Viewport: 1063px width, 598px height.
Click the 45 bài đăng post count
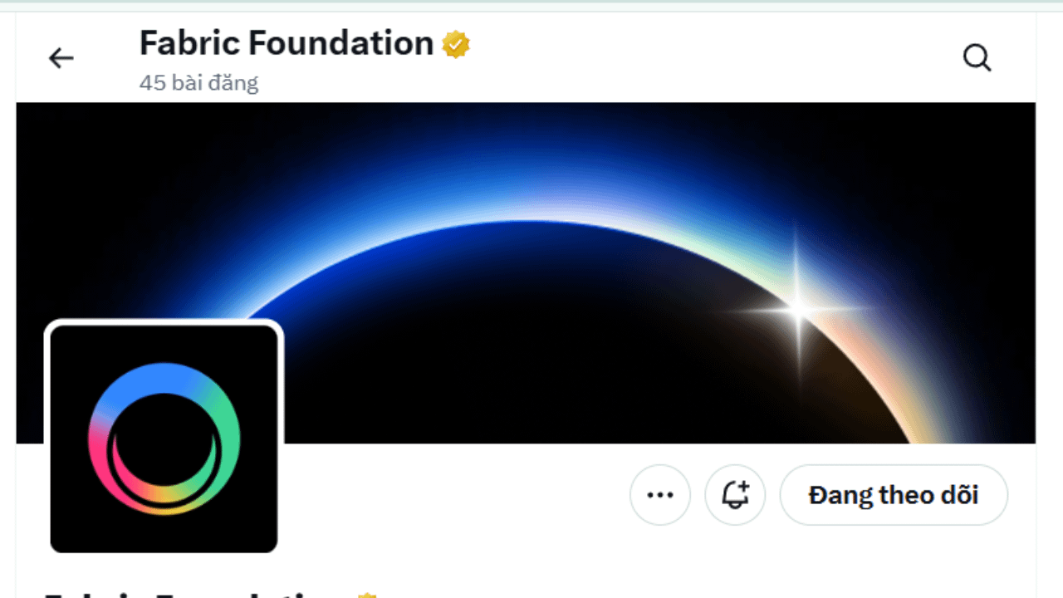[x=198, y=83]
